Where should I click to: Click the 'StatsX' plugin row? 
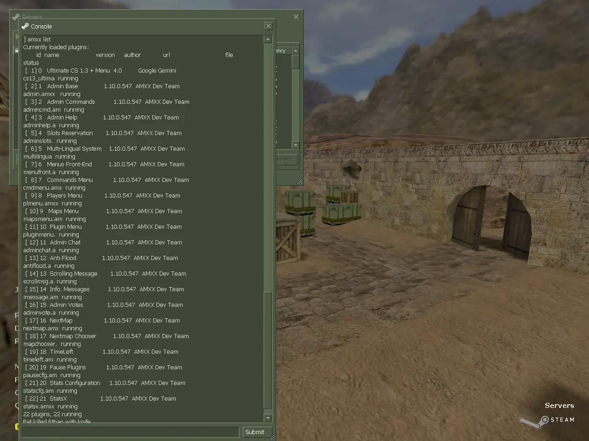point(100,399)
